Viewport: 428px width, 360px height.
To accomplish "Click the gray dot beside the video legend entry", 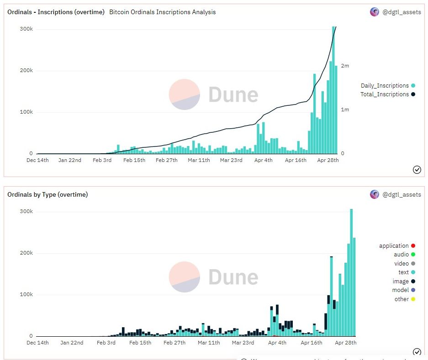I will point(412,263).
